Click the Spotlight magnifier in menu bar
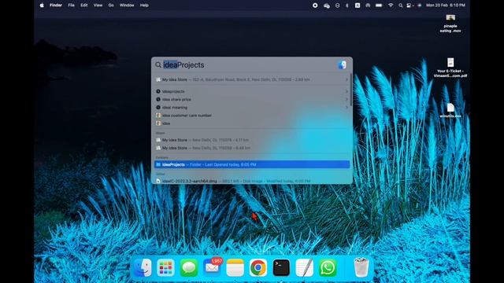Viewport: 504px width, 283px height. coord(401,6)
